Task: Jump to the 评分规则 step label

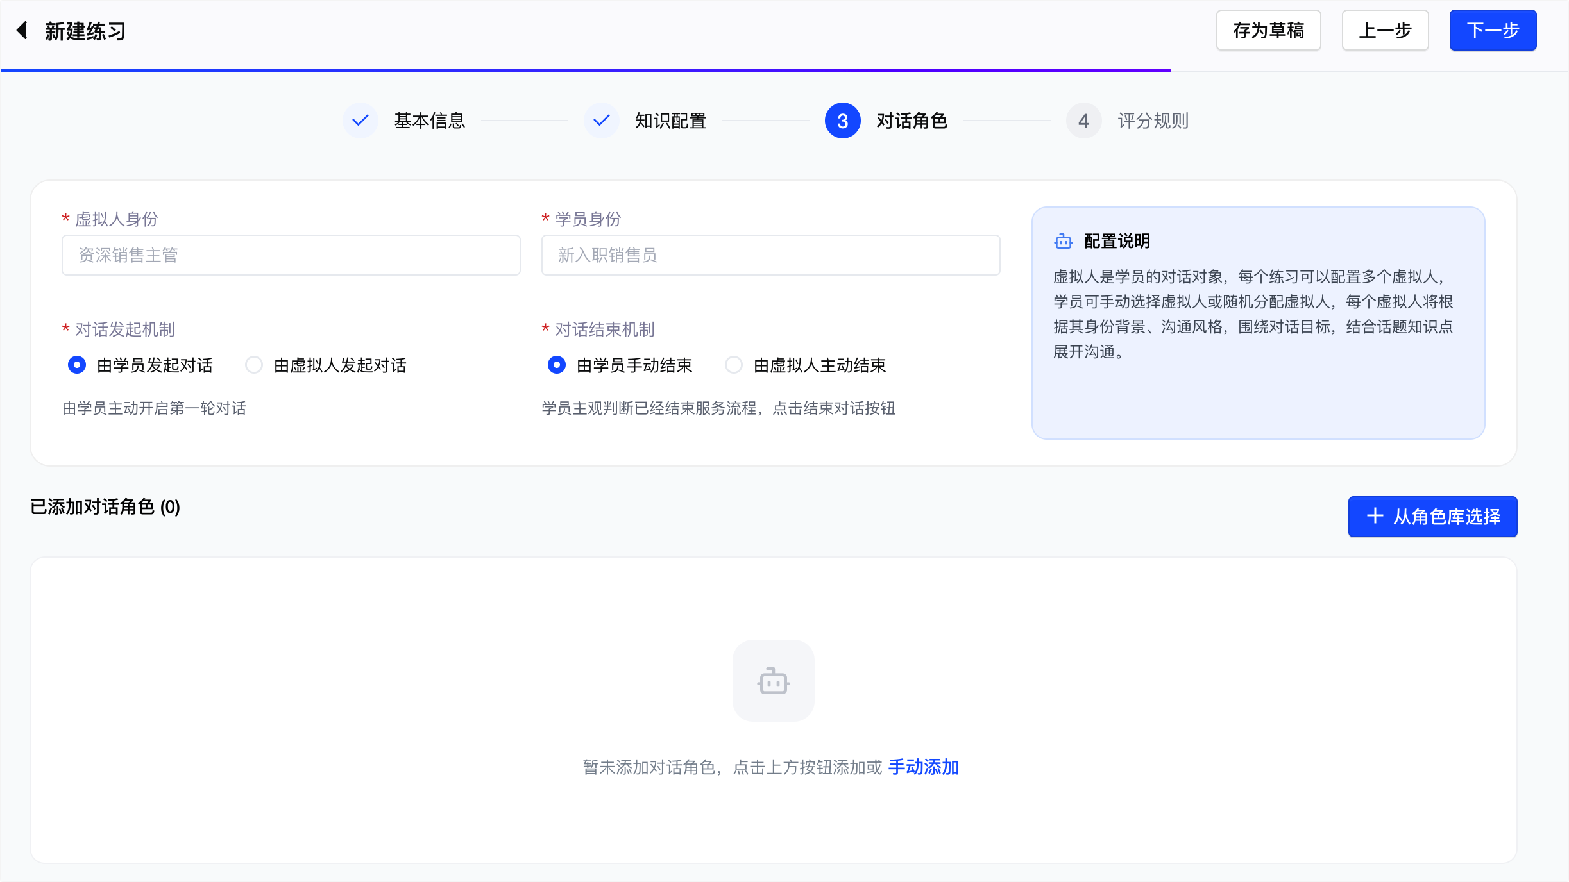Action: pyautogui.click(x=1153, y=121)
